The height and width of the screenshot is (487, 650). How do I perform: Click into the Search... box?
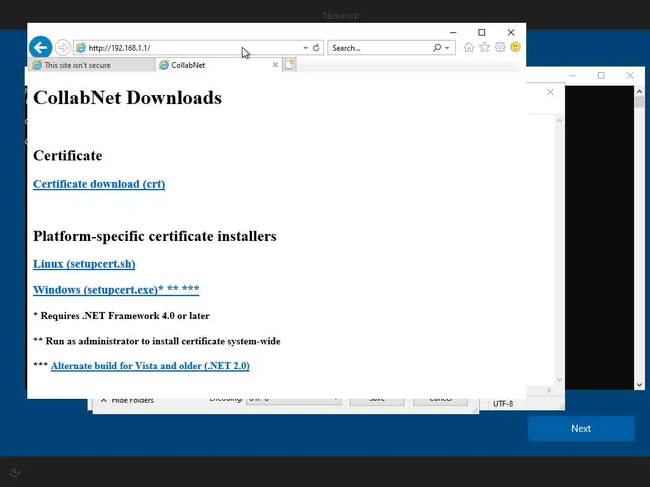381,48
